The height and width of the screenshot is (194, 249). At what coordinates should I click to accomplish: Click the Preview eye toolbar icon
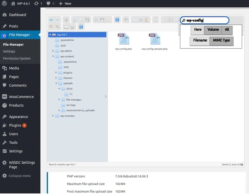point(126,20)
